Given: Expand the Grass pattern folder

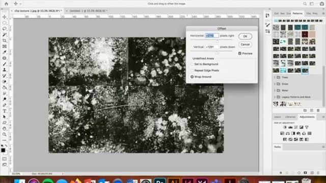Looking at the screenshot, I should tap(275, 84).
